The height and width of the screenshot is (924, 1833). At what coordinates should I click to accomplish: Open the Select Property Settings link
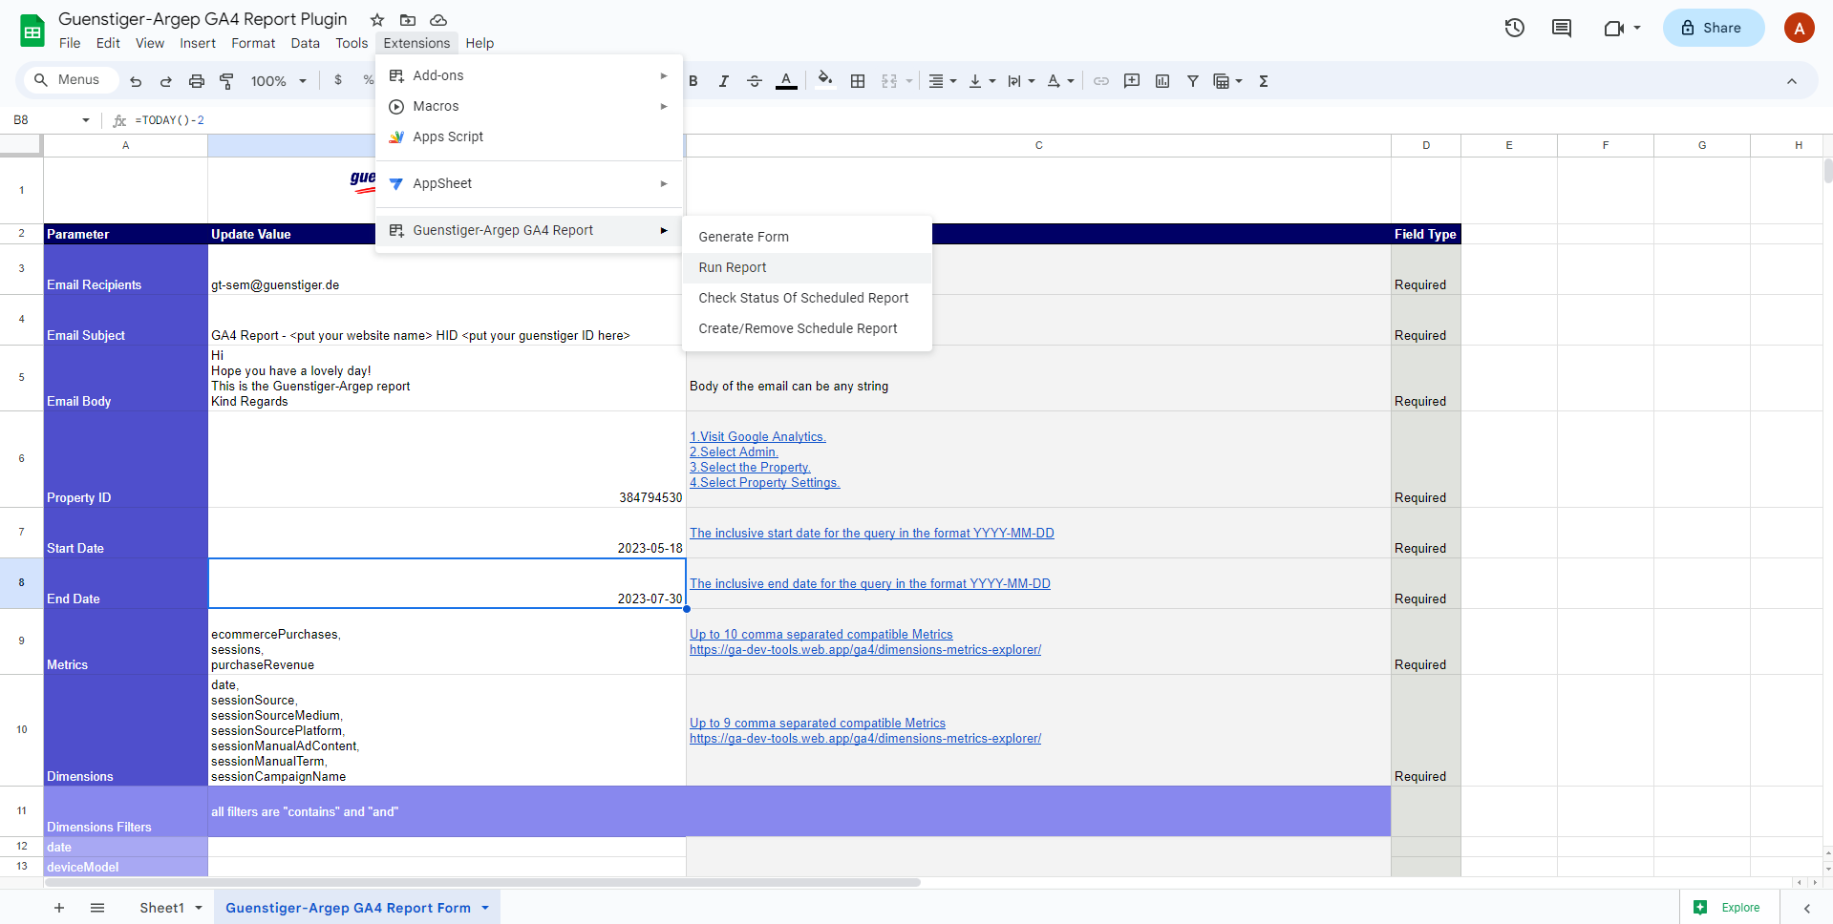764,483
